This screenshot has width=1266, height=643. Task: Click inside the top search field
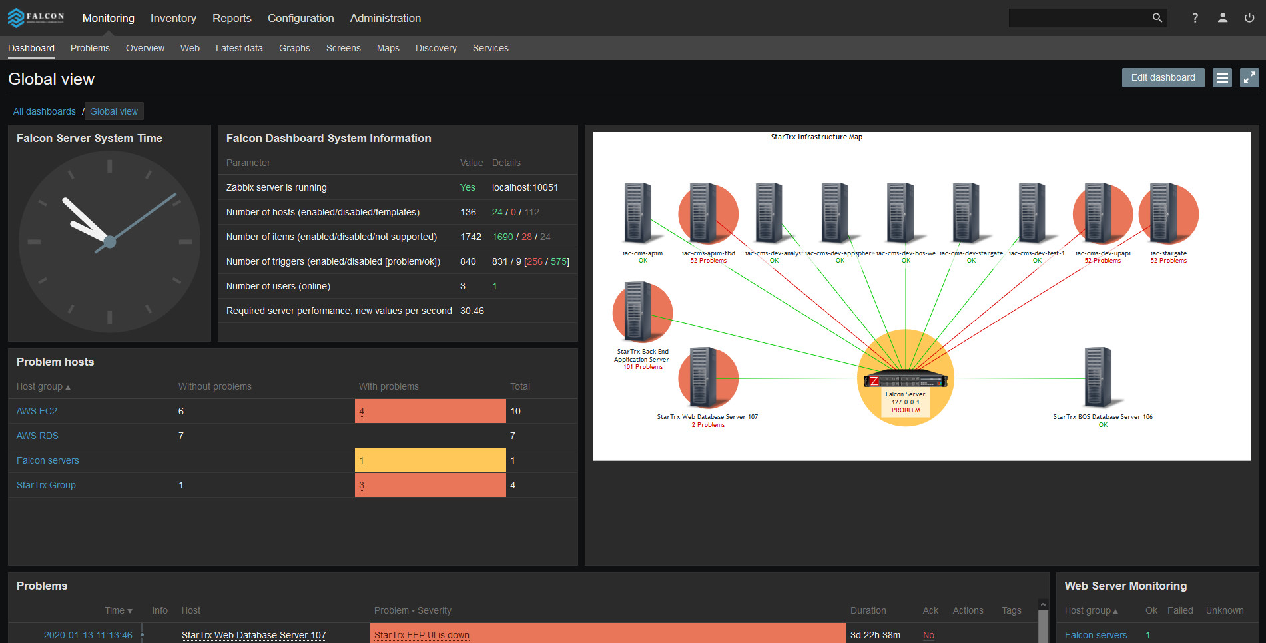(1079, 18)
